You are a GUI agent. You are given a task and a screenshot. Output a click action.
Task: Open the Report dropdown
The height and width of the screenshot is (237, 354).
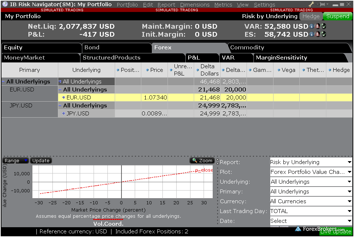pos(311,162)
